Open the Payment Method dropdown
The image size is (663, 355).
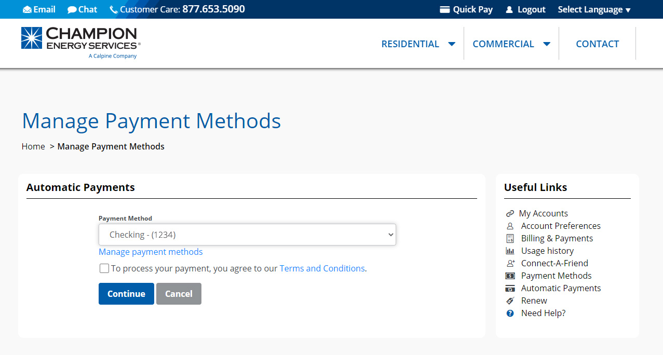coord(247,235)
